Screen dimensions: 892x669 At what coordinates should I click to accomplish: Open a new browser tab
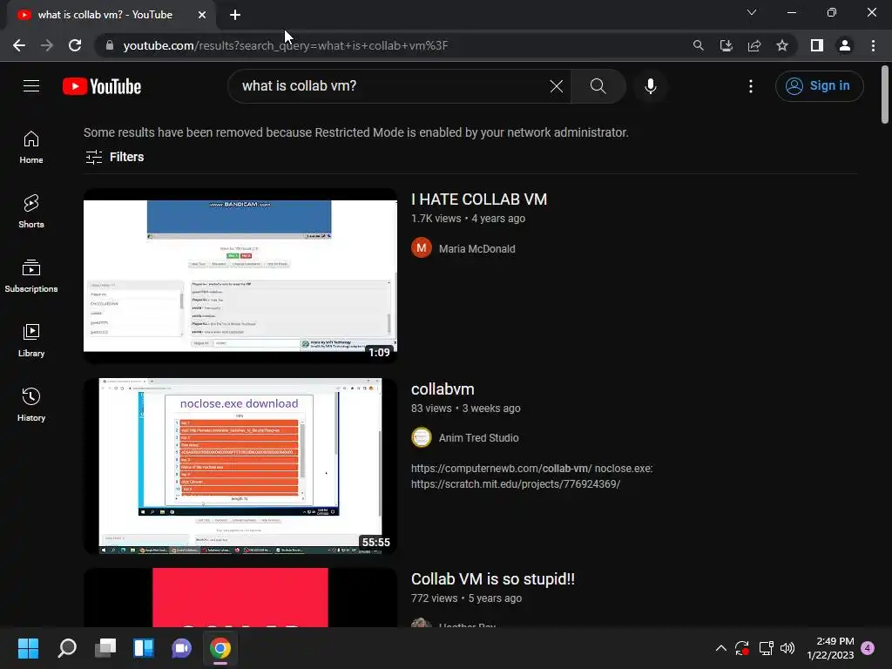pyautogui.click(x=235, y=15)
